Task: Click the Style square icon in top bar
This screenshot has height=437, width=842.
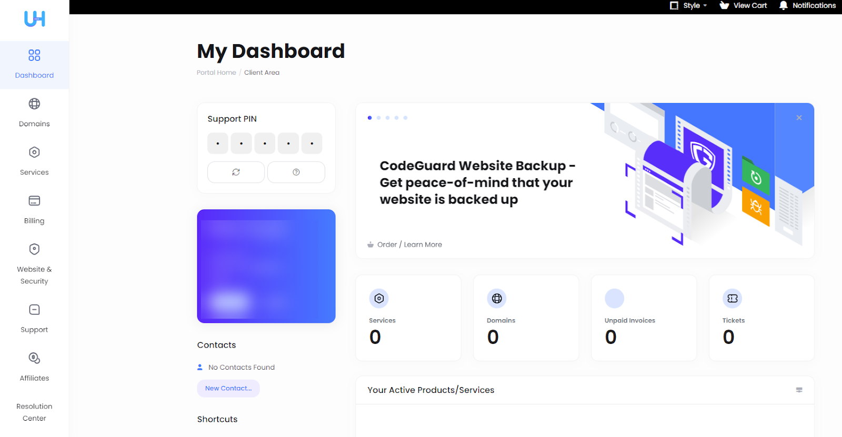Action: (674, 5)
